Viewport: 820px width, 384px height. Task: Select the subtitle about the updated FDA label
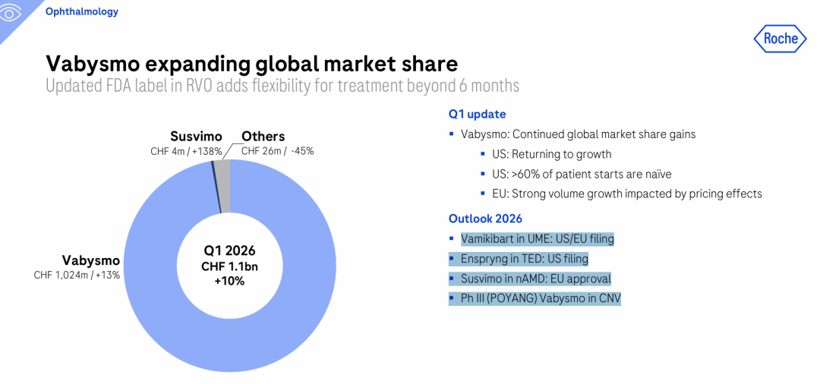pyautogui.click(x=282, y=85)
